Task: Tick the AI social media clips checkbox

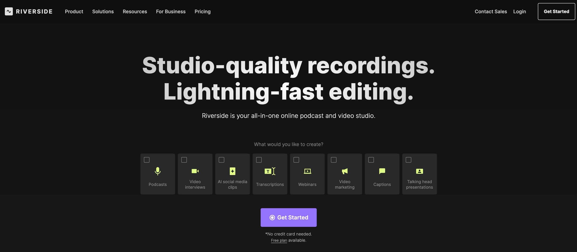Action: click(222, 160)
